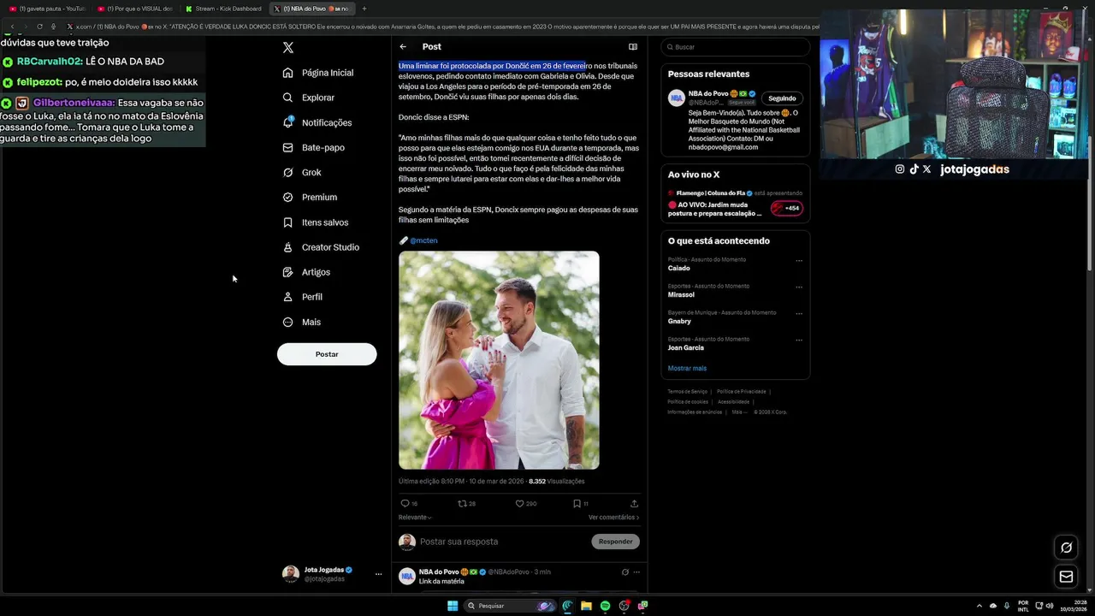Open the couple photo in the post
1095x616 pixels.
click(499, 360)
